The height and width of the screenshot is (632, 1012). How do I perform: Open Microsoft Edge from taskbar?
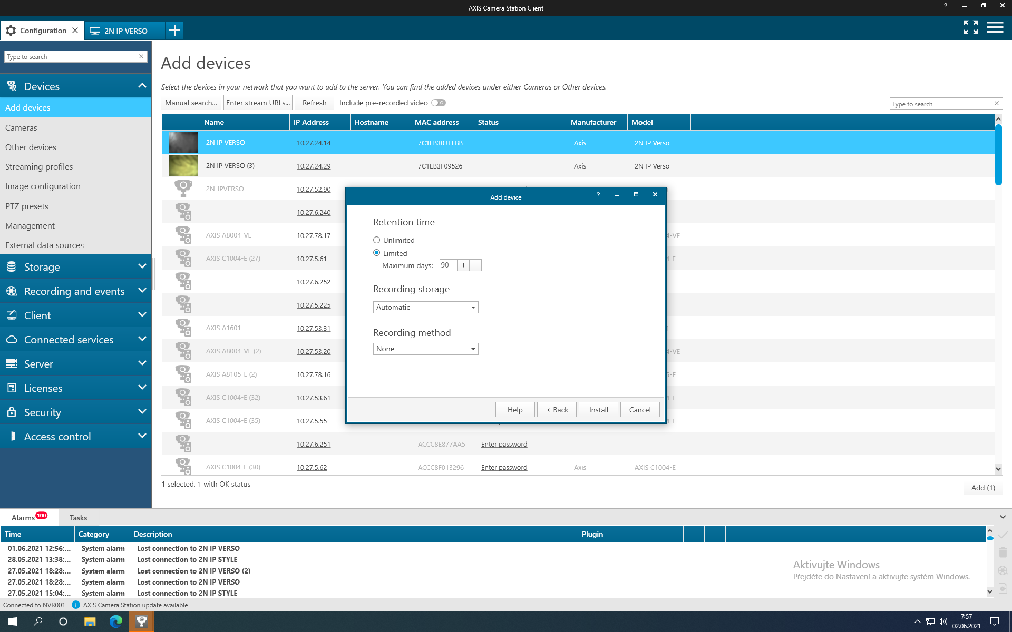click(x=115, y=621)
